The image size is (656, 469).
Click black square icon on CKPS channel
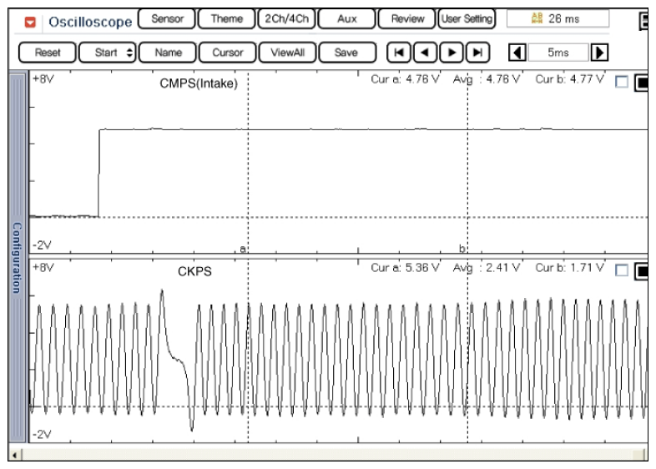[641, 270]
